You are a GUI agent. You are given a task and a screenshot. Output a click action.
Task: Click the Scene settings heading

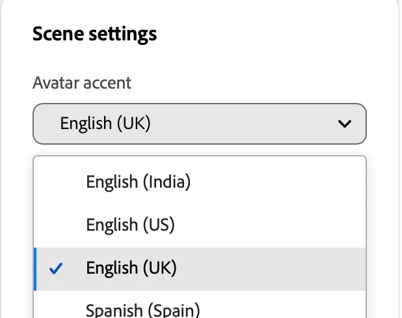94,33
